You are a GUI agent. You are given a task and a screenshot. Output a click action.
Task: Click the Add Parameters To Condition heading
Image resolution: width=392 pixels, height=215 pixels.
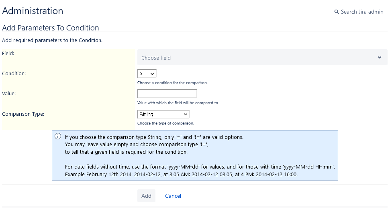(x=51, y=28)
